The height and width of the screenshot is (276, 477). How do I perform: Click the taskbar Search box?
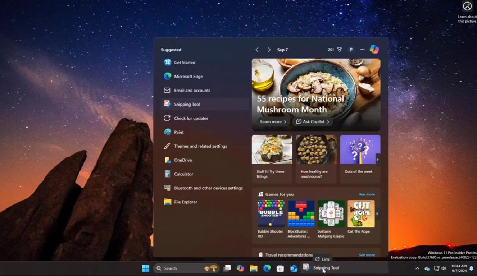(187, 268)
